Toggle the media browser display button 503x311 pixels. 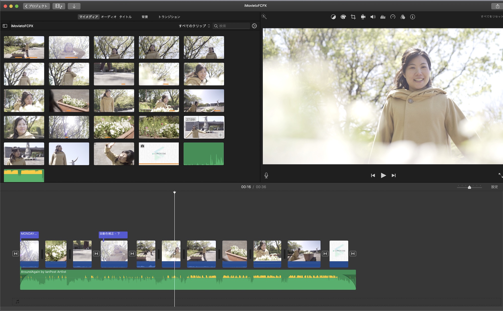[x=59, y=6]
